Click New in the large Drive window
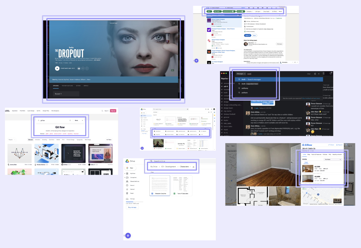The width and height of the screenshot is (361, 248). coord(130,168)
